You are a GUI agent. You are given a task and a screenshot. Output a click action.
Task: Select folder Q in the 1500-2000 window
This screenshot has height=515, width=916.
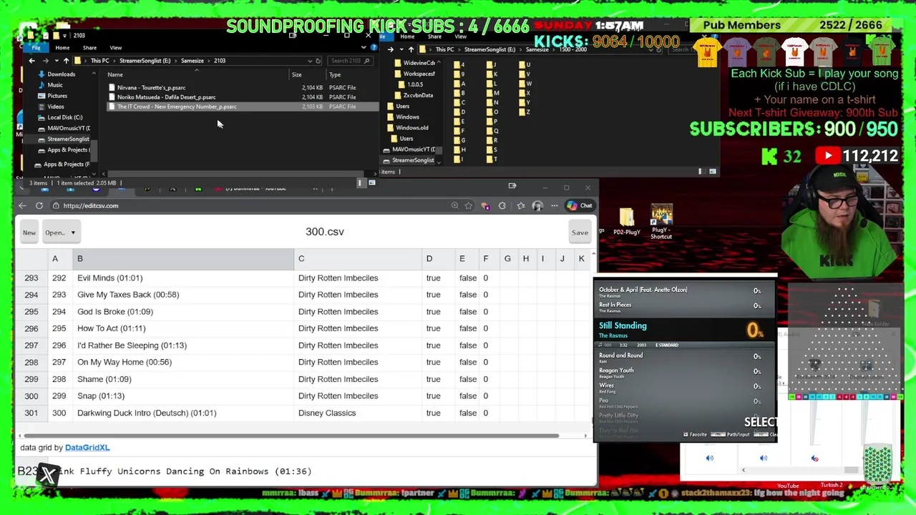pyautogui.click(x=492, y=130)
